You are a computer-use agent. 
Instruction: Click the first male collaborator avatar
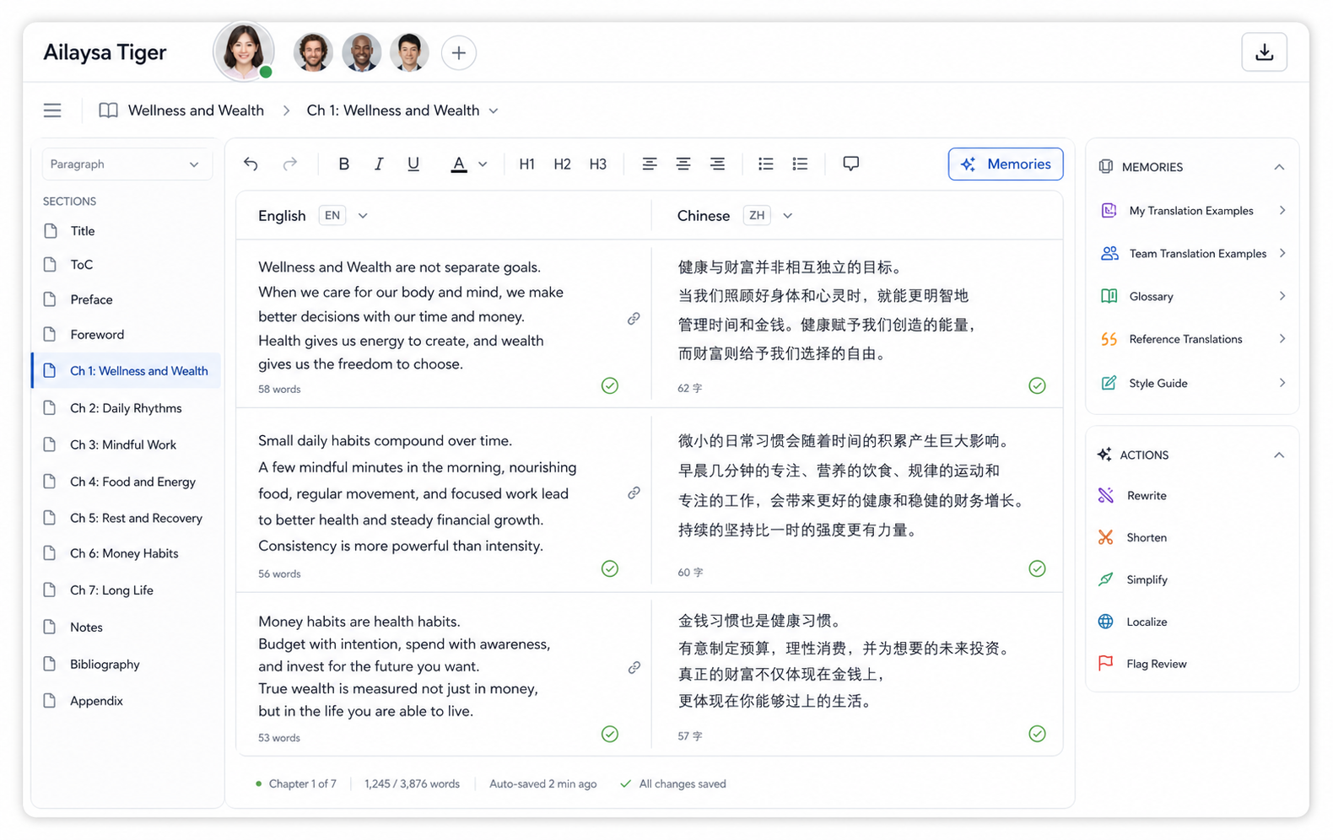pos(312,52)
